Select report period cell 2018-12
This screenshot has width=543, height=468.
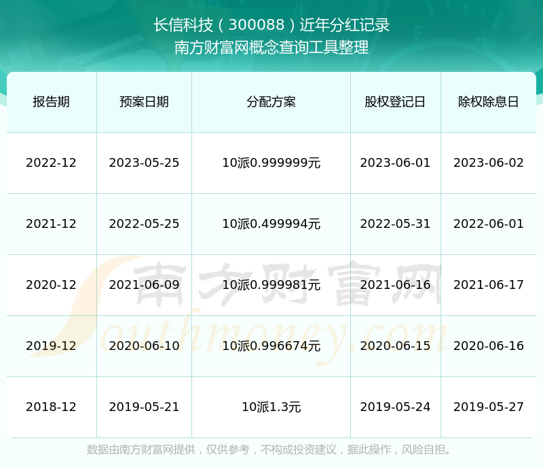[52, 407]
